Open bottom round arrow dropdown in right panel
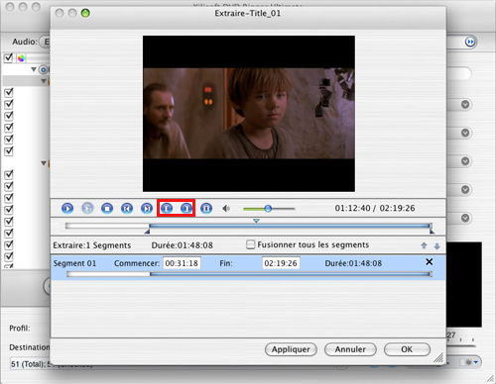The image size is (496, 384). click(x=465, y=218)
